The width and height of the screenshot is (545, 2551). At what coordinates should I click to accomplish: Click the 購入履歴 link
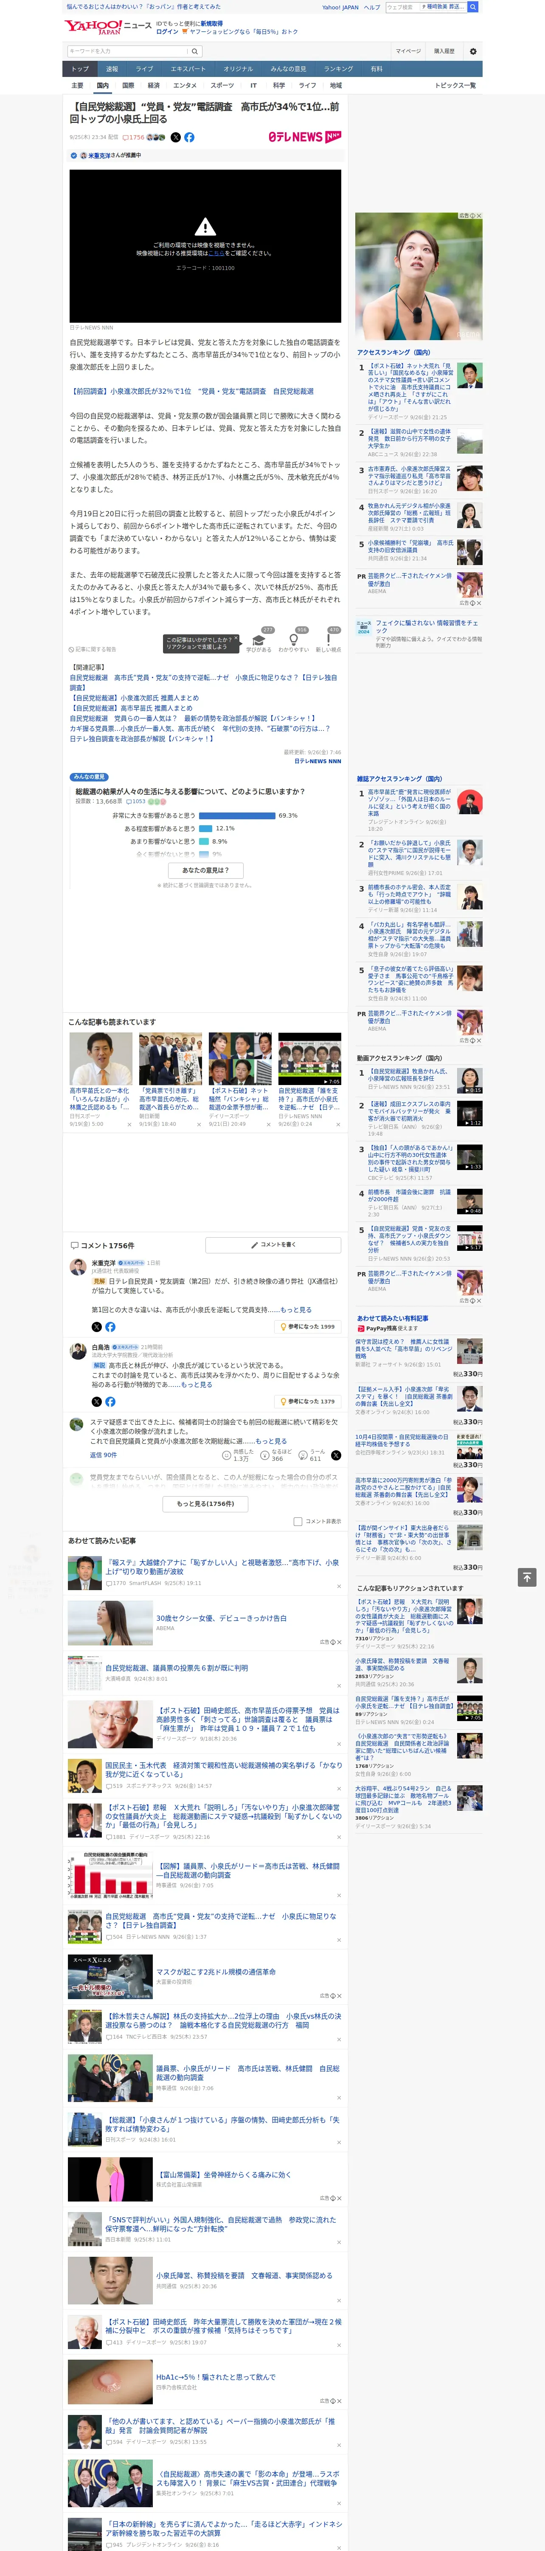444,51
